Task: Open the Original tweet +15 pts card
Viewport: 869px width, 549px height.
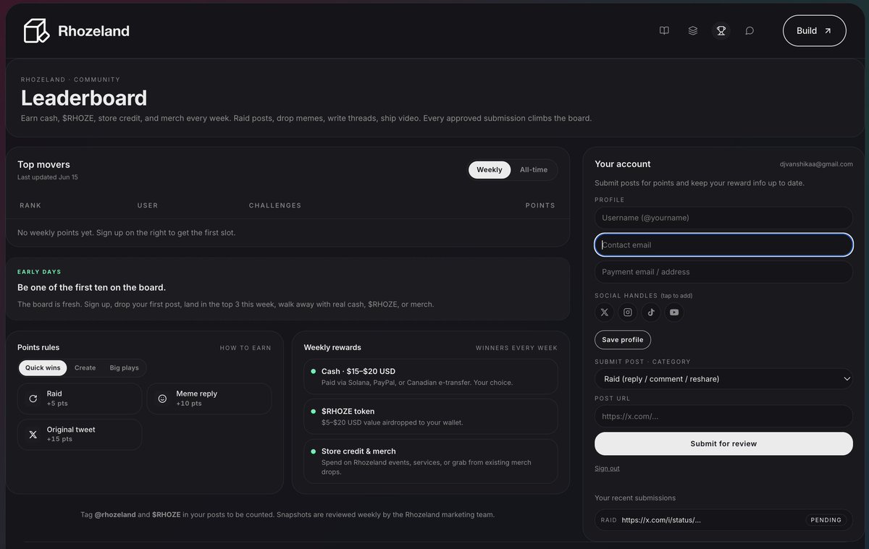Action: click(80, 435)
